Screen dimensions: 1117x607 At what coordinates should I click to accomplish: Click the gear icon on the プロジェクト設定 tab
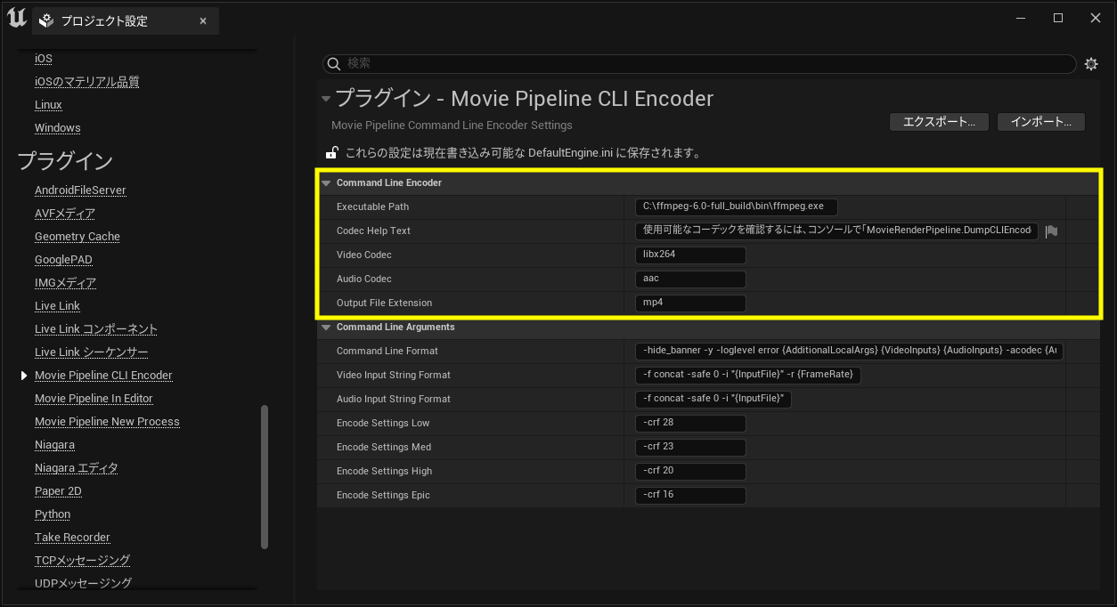pyautogui.click(x=45, y=20)
